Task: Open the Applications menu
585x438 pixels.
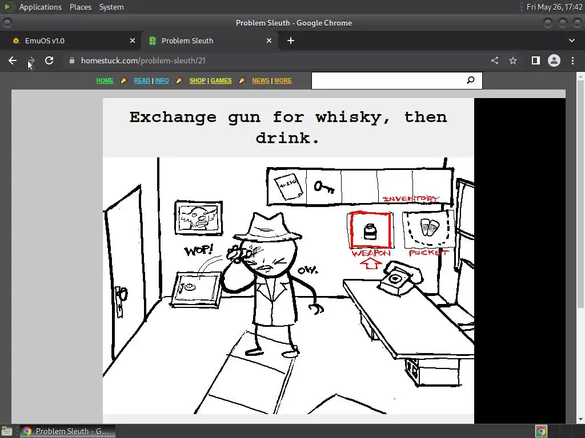Action: point(41,7)
